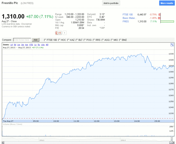
Task: Set chart zoom to All
Action: [x=47, y=45]
